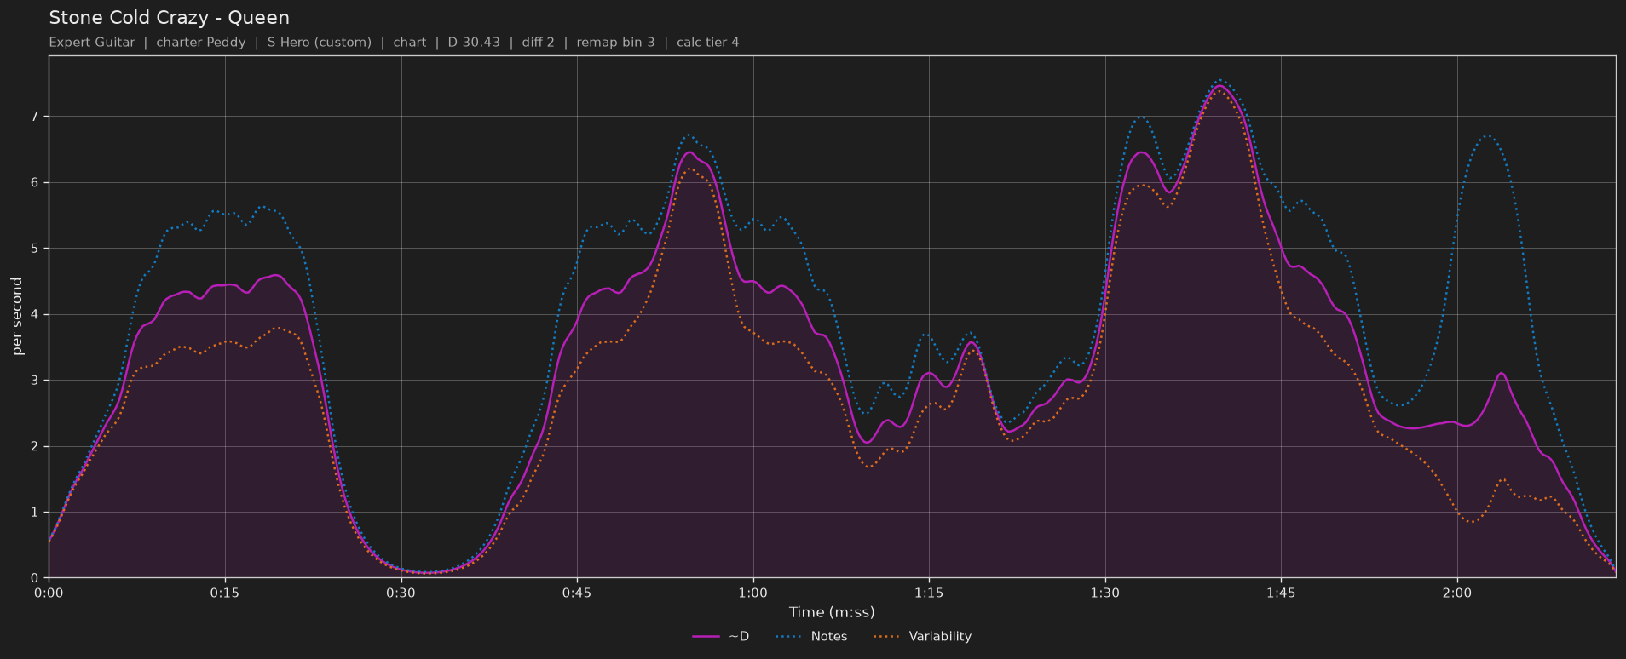Select the "Notes" legend label
Viewport: 1626px width, 659px height.
pyautogui.click(x=829, y=637)
